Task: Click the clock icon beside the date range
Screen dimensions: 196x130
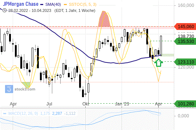Action: coord(4,10)
